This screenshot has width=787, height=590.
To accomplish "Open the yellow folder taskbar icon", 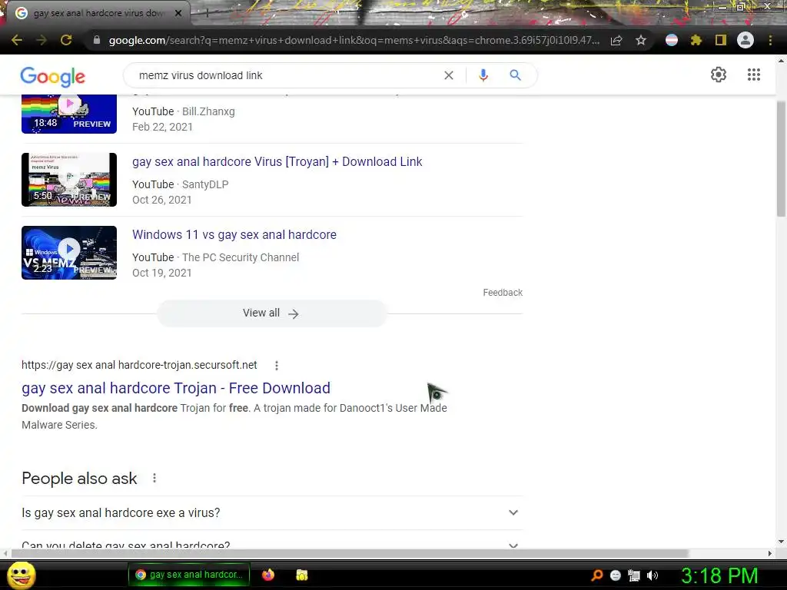I will click(x=301, y=575).
